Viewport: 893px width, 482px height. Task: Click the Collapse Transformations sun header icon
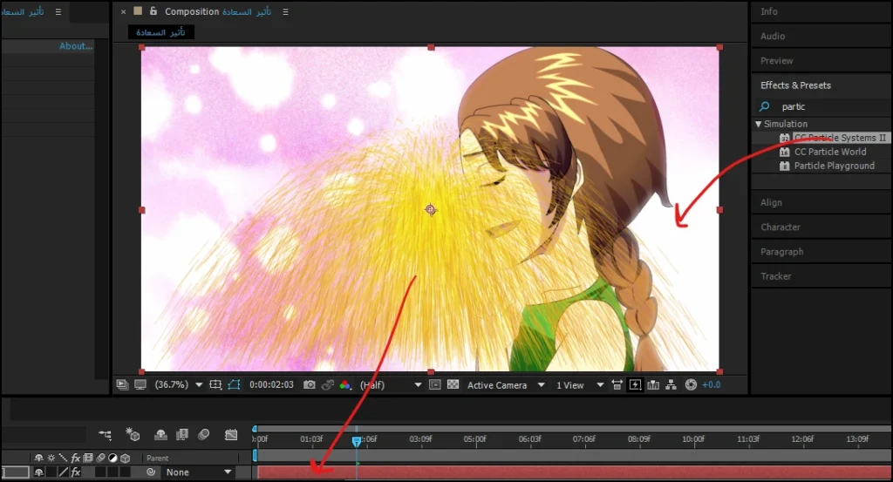(51, 458)
